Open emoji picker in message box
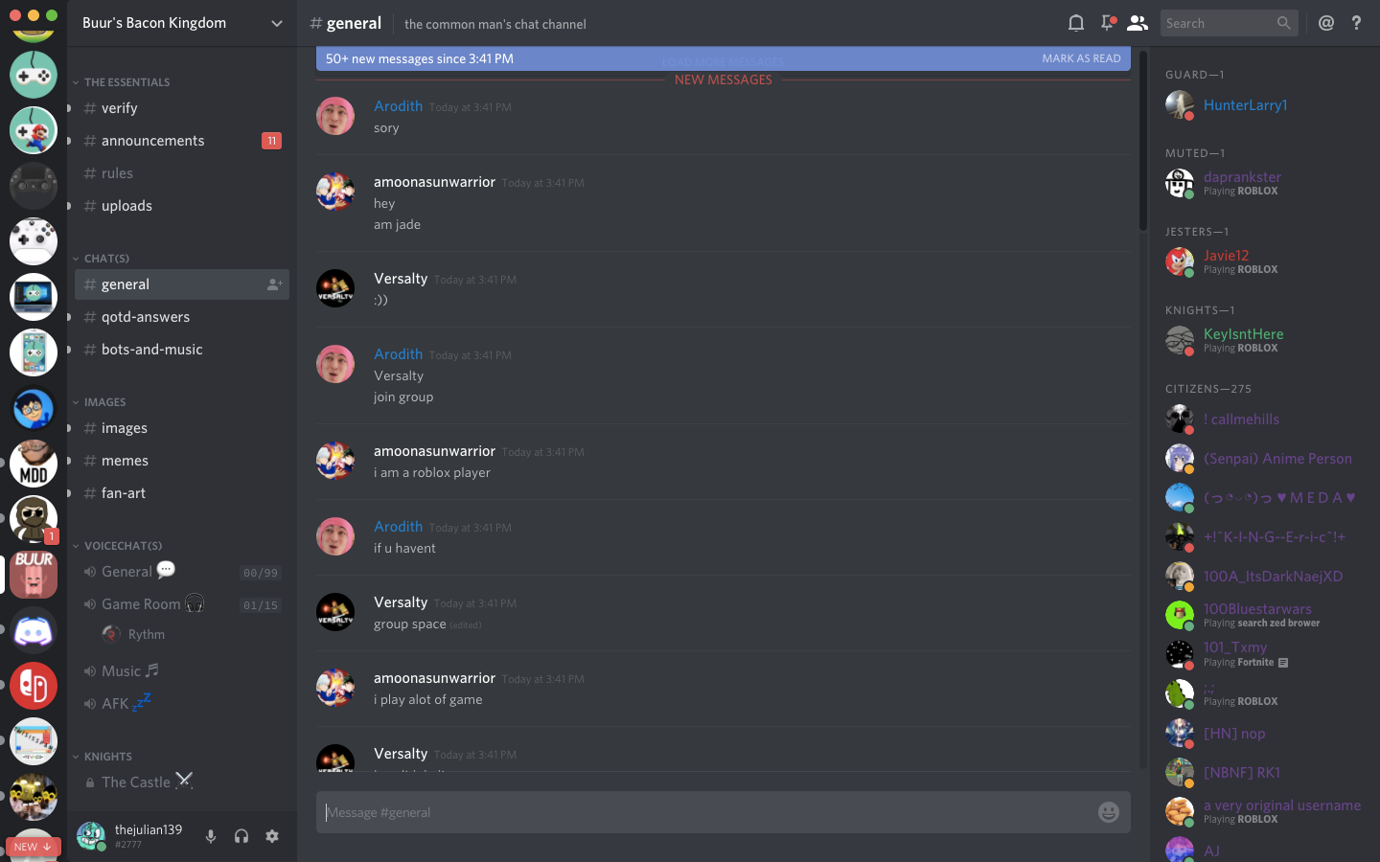This screenshot has height=862, width=1380. [1109, 812]
